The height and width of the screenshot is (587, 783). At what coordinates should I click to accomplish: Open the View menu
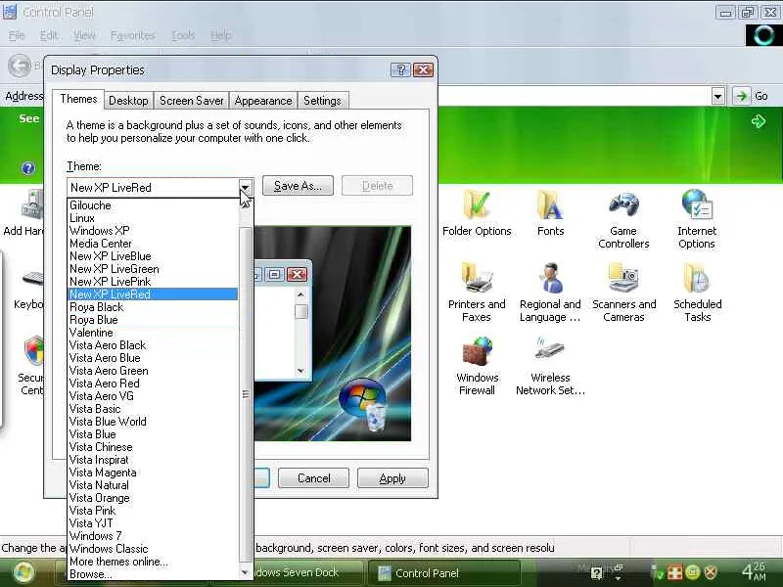84,35
